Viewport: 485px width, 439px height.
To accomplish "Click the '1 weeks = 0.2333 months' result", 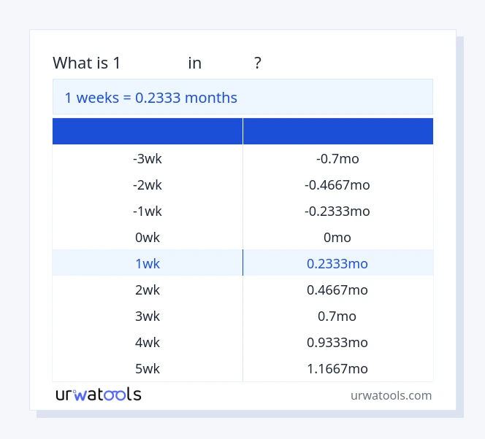I will coord(151,98).
